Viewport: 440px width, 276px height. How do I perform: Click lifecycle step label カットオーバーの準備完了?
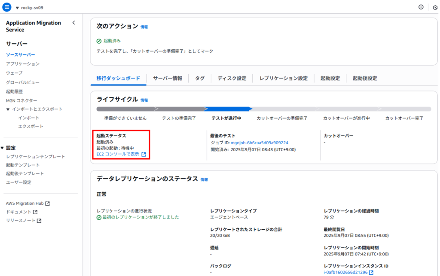(282, 118)
